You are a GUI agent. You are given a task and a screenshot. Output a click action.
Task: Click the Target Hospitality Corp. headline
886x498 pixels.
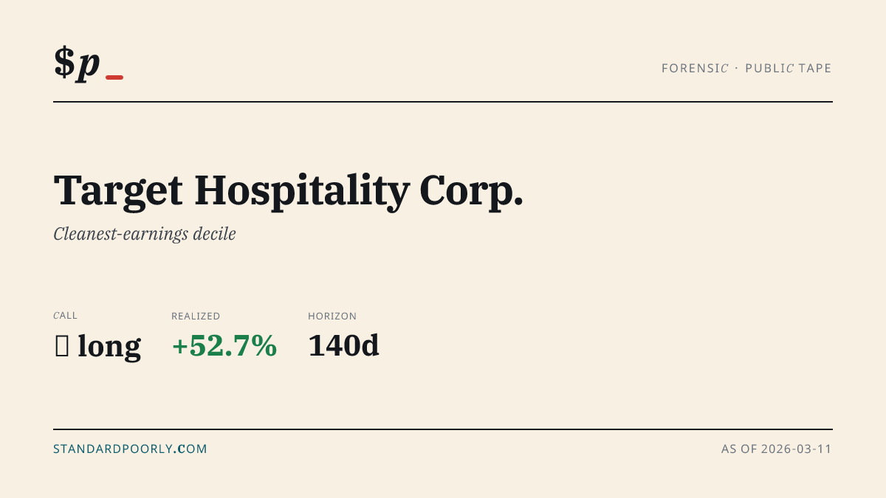pos(289,190)
